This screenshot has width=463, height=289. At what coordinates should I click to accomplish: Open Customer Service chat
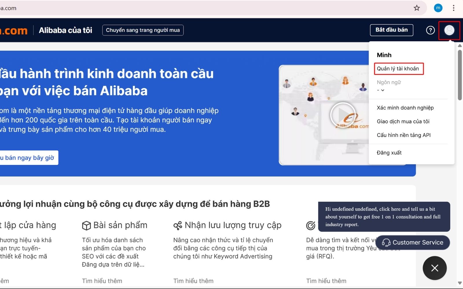413,242
